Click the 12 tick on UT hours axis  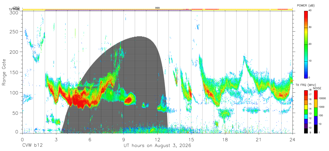pyautogui.click(x=157, y=140)
